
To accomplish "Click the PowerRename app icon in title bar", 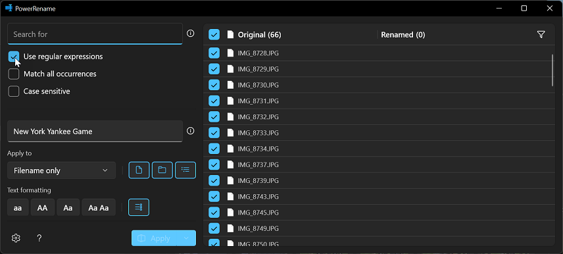I will coord(9,9).
